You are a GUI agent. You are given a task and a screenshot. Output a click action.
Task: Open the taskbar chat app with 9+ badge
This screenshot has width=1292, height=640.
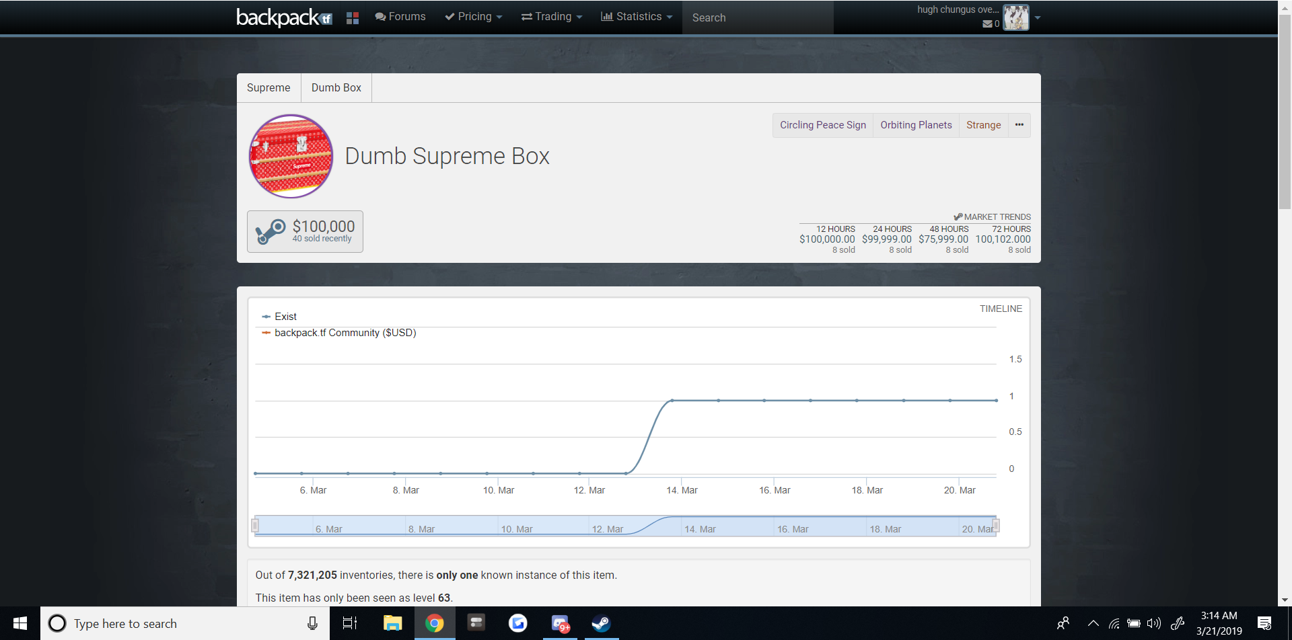560,623
